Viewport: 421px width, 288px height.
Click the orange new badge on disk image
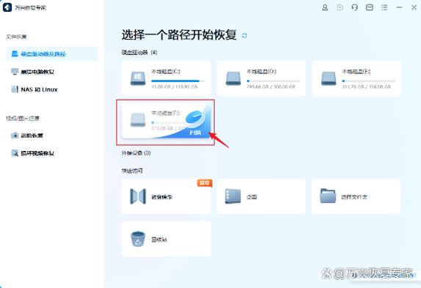204,182
